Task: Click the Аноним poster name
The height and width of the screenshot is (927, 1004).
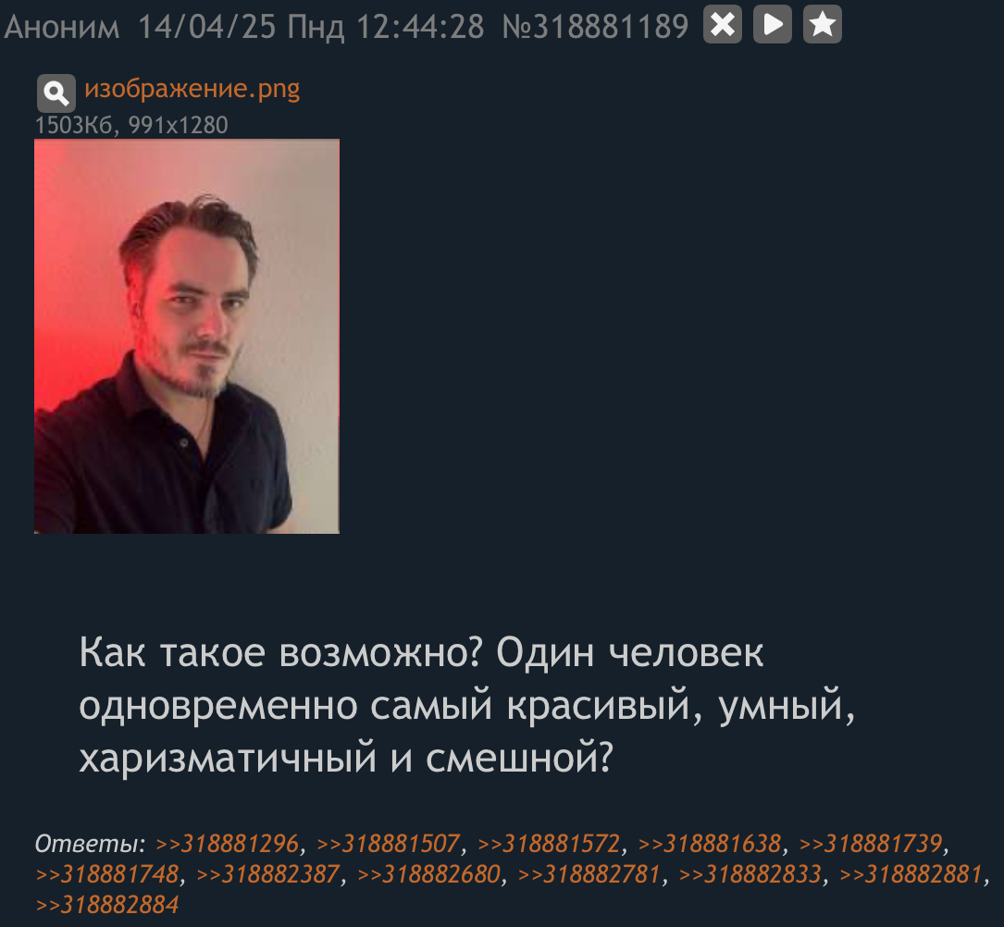Action: point(61,28)
